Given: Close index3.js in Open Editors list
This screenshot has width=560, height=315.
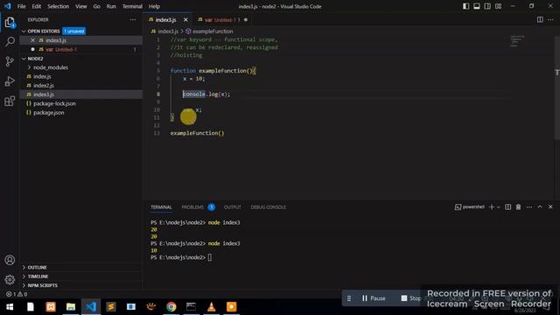Looking at the screenshot, I should coord(33,40).
